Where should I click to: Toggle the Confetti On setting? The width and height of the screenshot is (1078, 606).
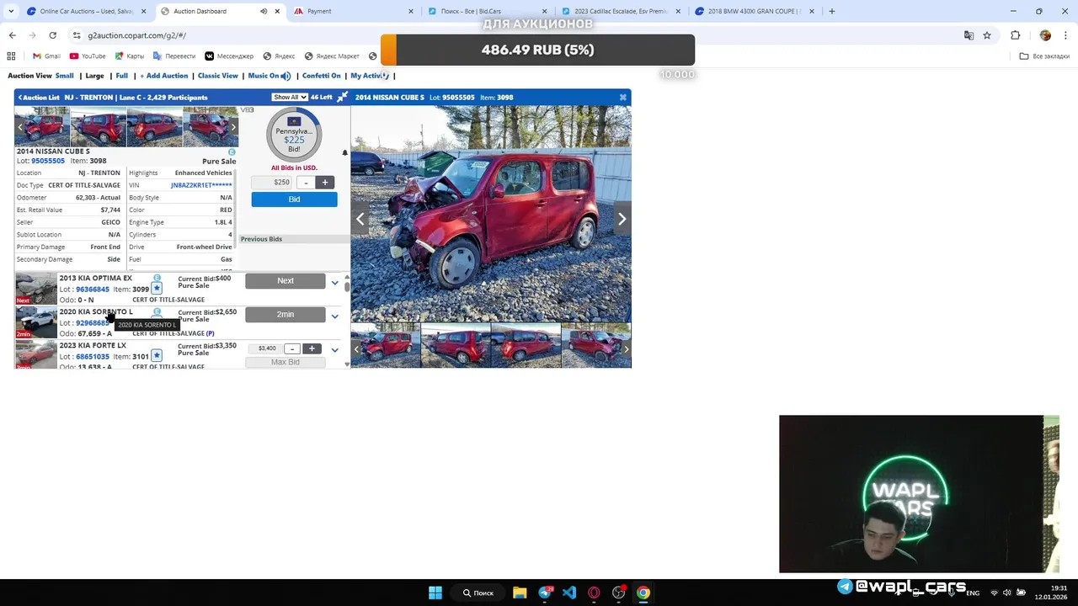(x=322, y=76)
